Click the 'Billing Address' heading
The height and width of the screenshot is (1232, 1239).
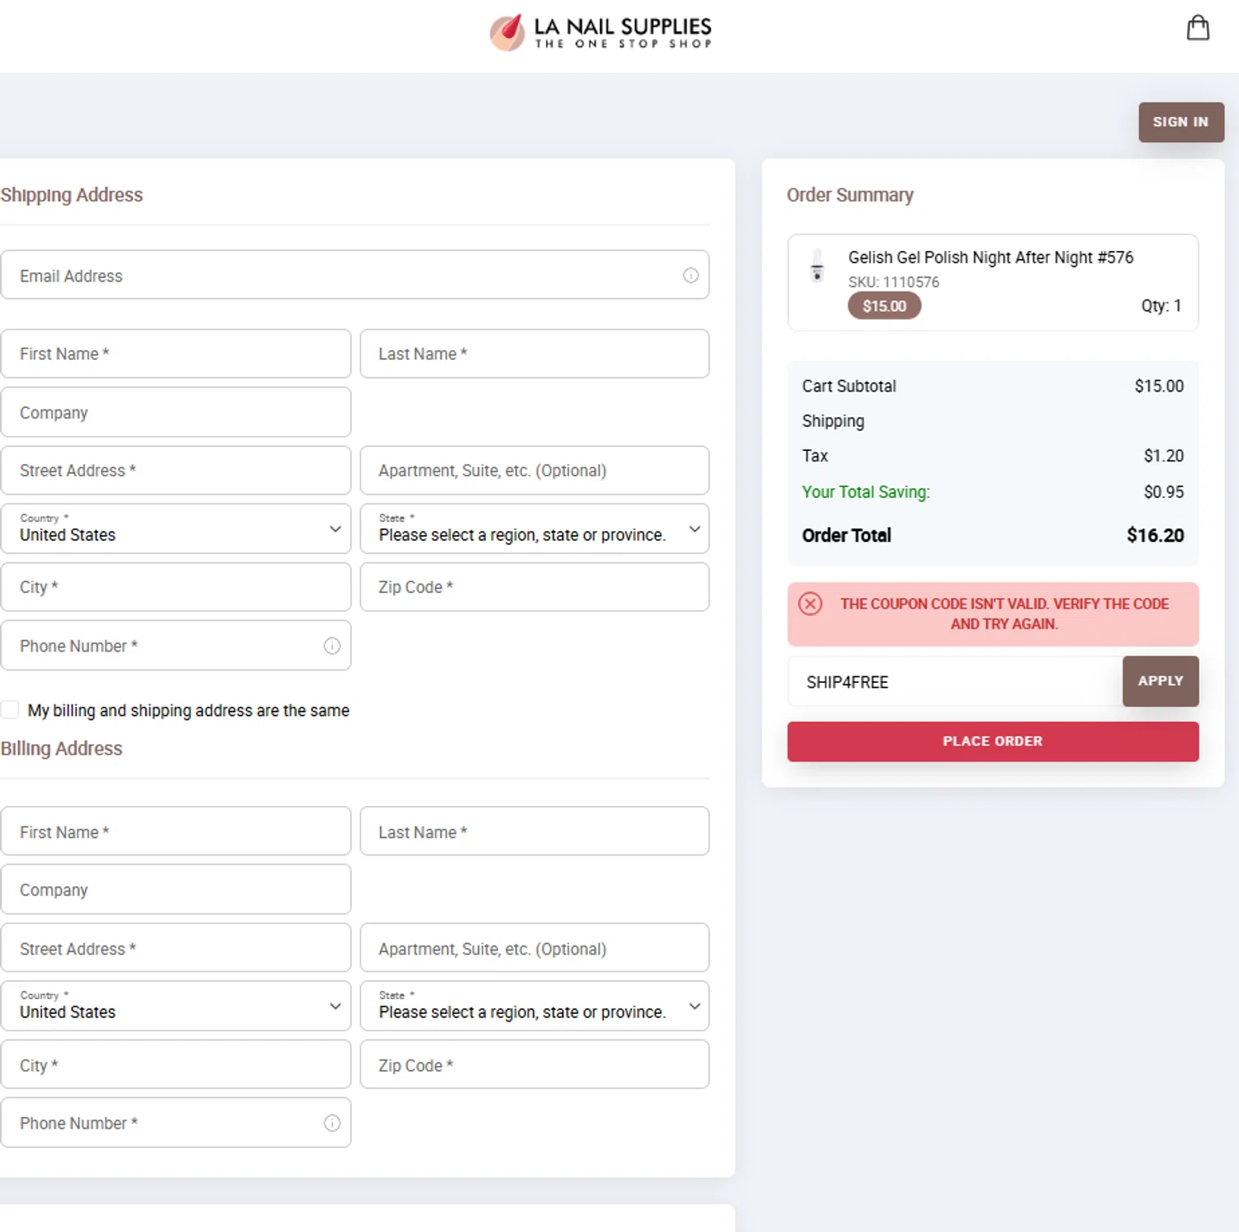click(x=61, y=748)
